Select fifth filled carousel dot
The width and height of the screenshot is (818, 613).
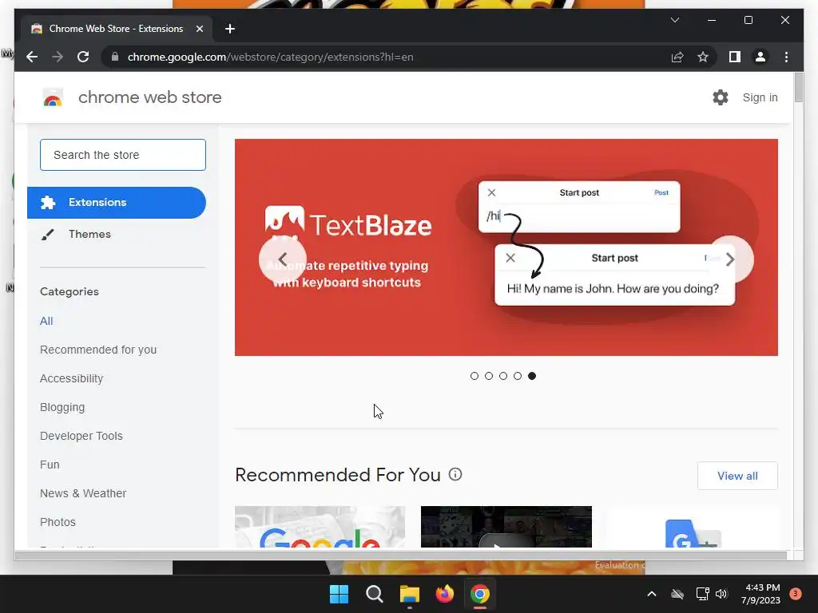531,376
